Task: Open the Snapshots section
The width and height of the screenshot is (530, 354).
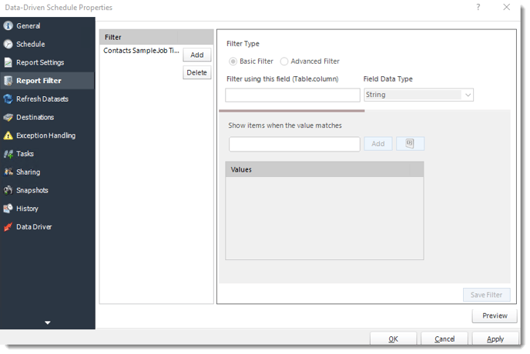Action: coord(47,190)
